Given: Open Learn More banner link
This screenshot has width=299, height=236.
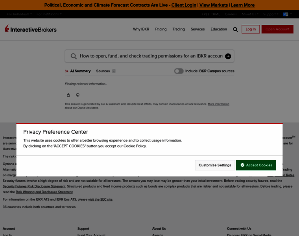Looking at the screenshot, I should coord(243,5).
